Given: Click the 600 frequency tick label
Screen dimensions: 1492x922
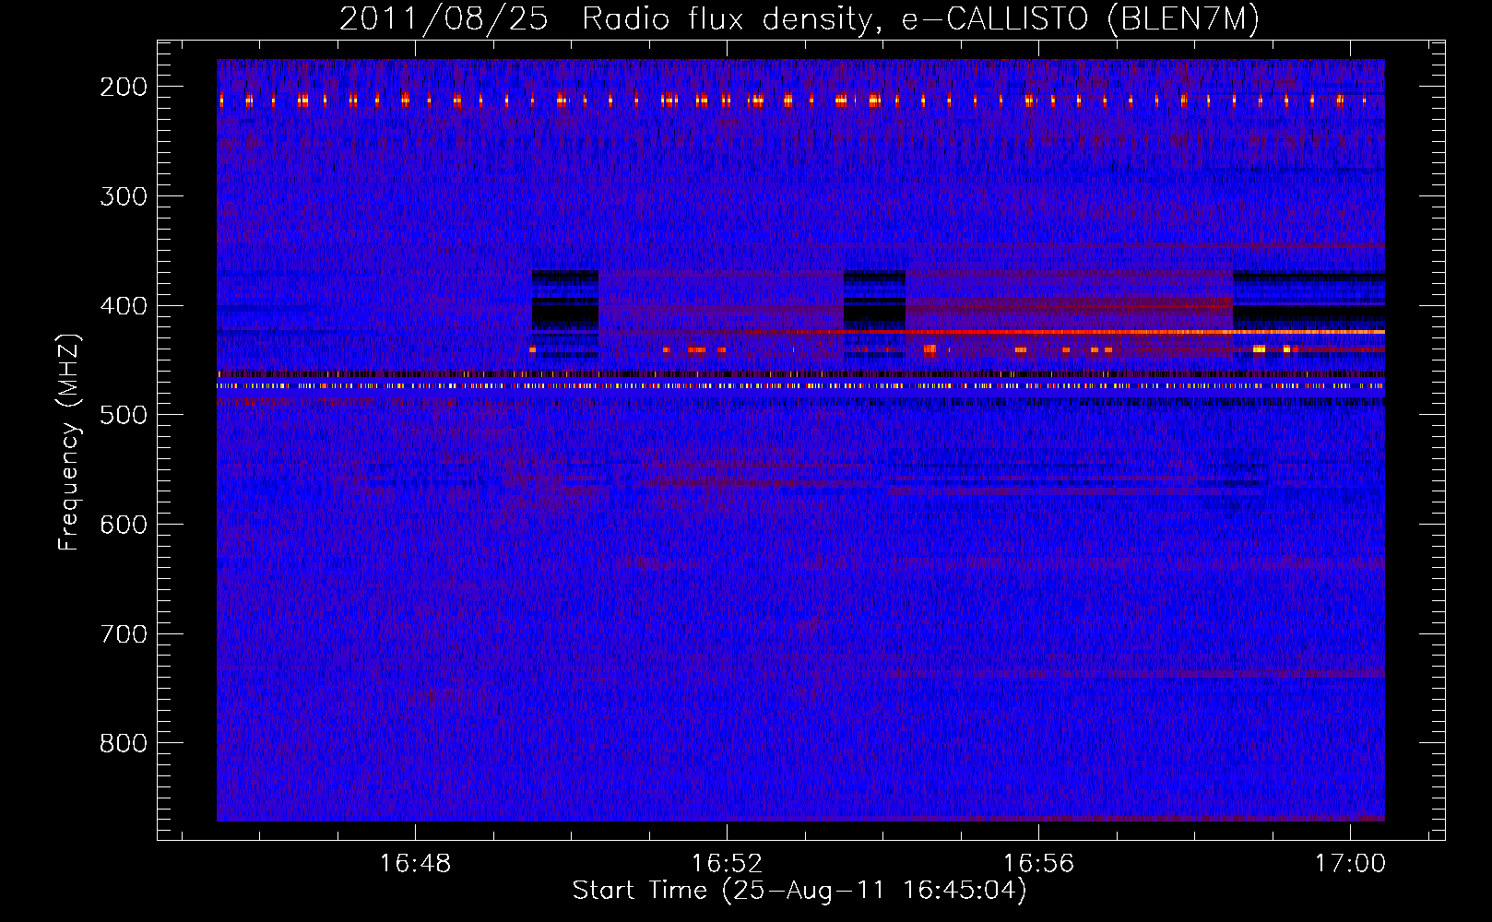Looking at the screenshot, I should point(123,525).
